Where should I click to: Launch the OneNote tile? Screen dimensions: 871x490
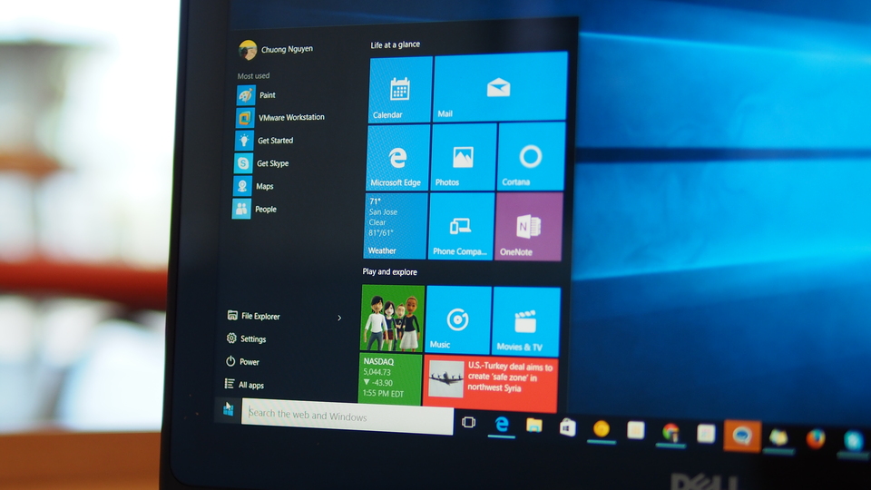click(x=529, y=227)
